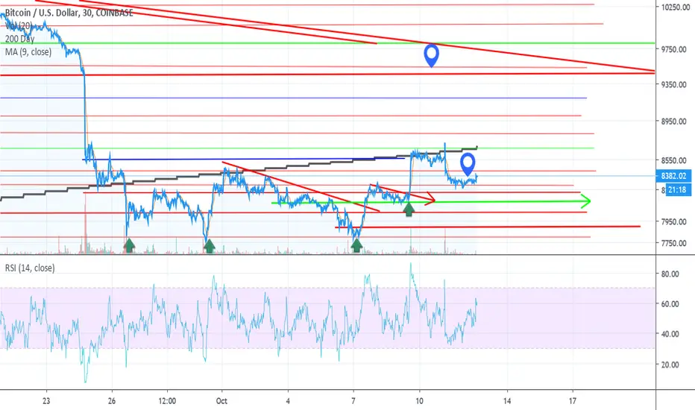The image size is (695, 410).
Task: Select the thick red horizontal line below 9750
Action: coord(327,74)
